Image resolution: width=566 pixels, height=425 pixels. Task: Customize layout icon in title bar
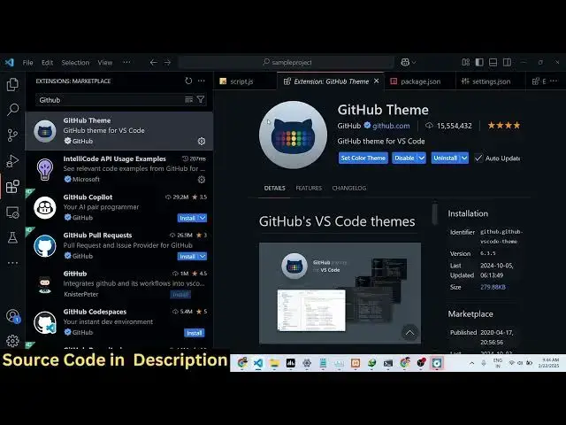click(x=466, y=62)
